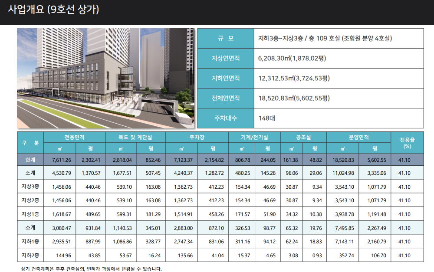The height and width of the screenshot is (272, 434).
Task: Click the '주차대수' label cell
Action: (x=226, y=118)
